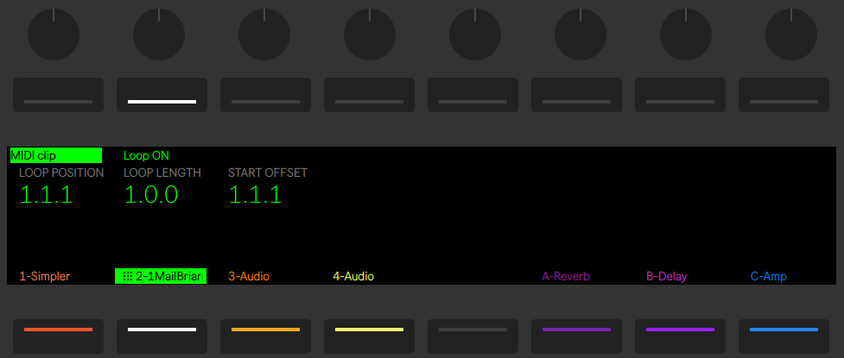Click the START OFFSET parameter name
Screen dimensions: 844x358
coord(268,173)
